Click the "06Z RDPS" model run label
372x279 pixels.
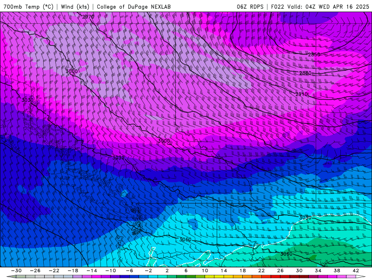[x=250, y=7]
